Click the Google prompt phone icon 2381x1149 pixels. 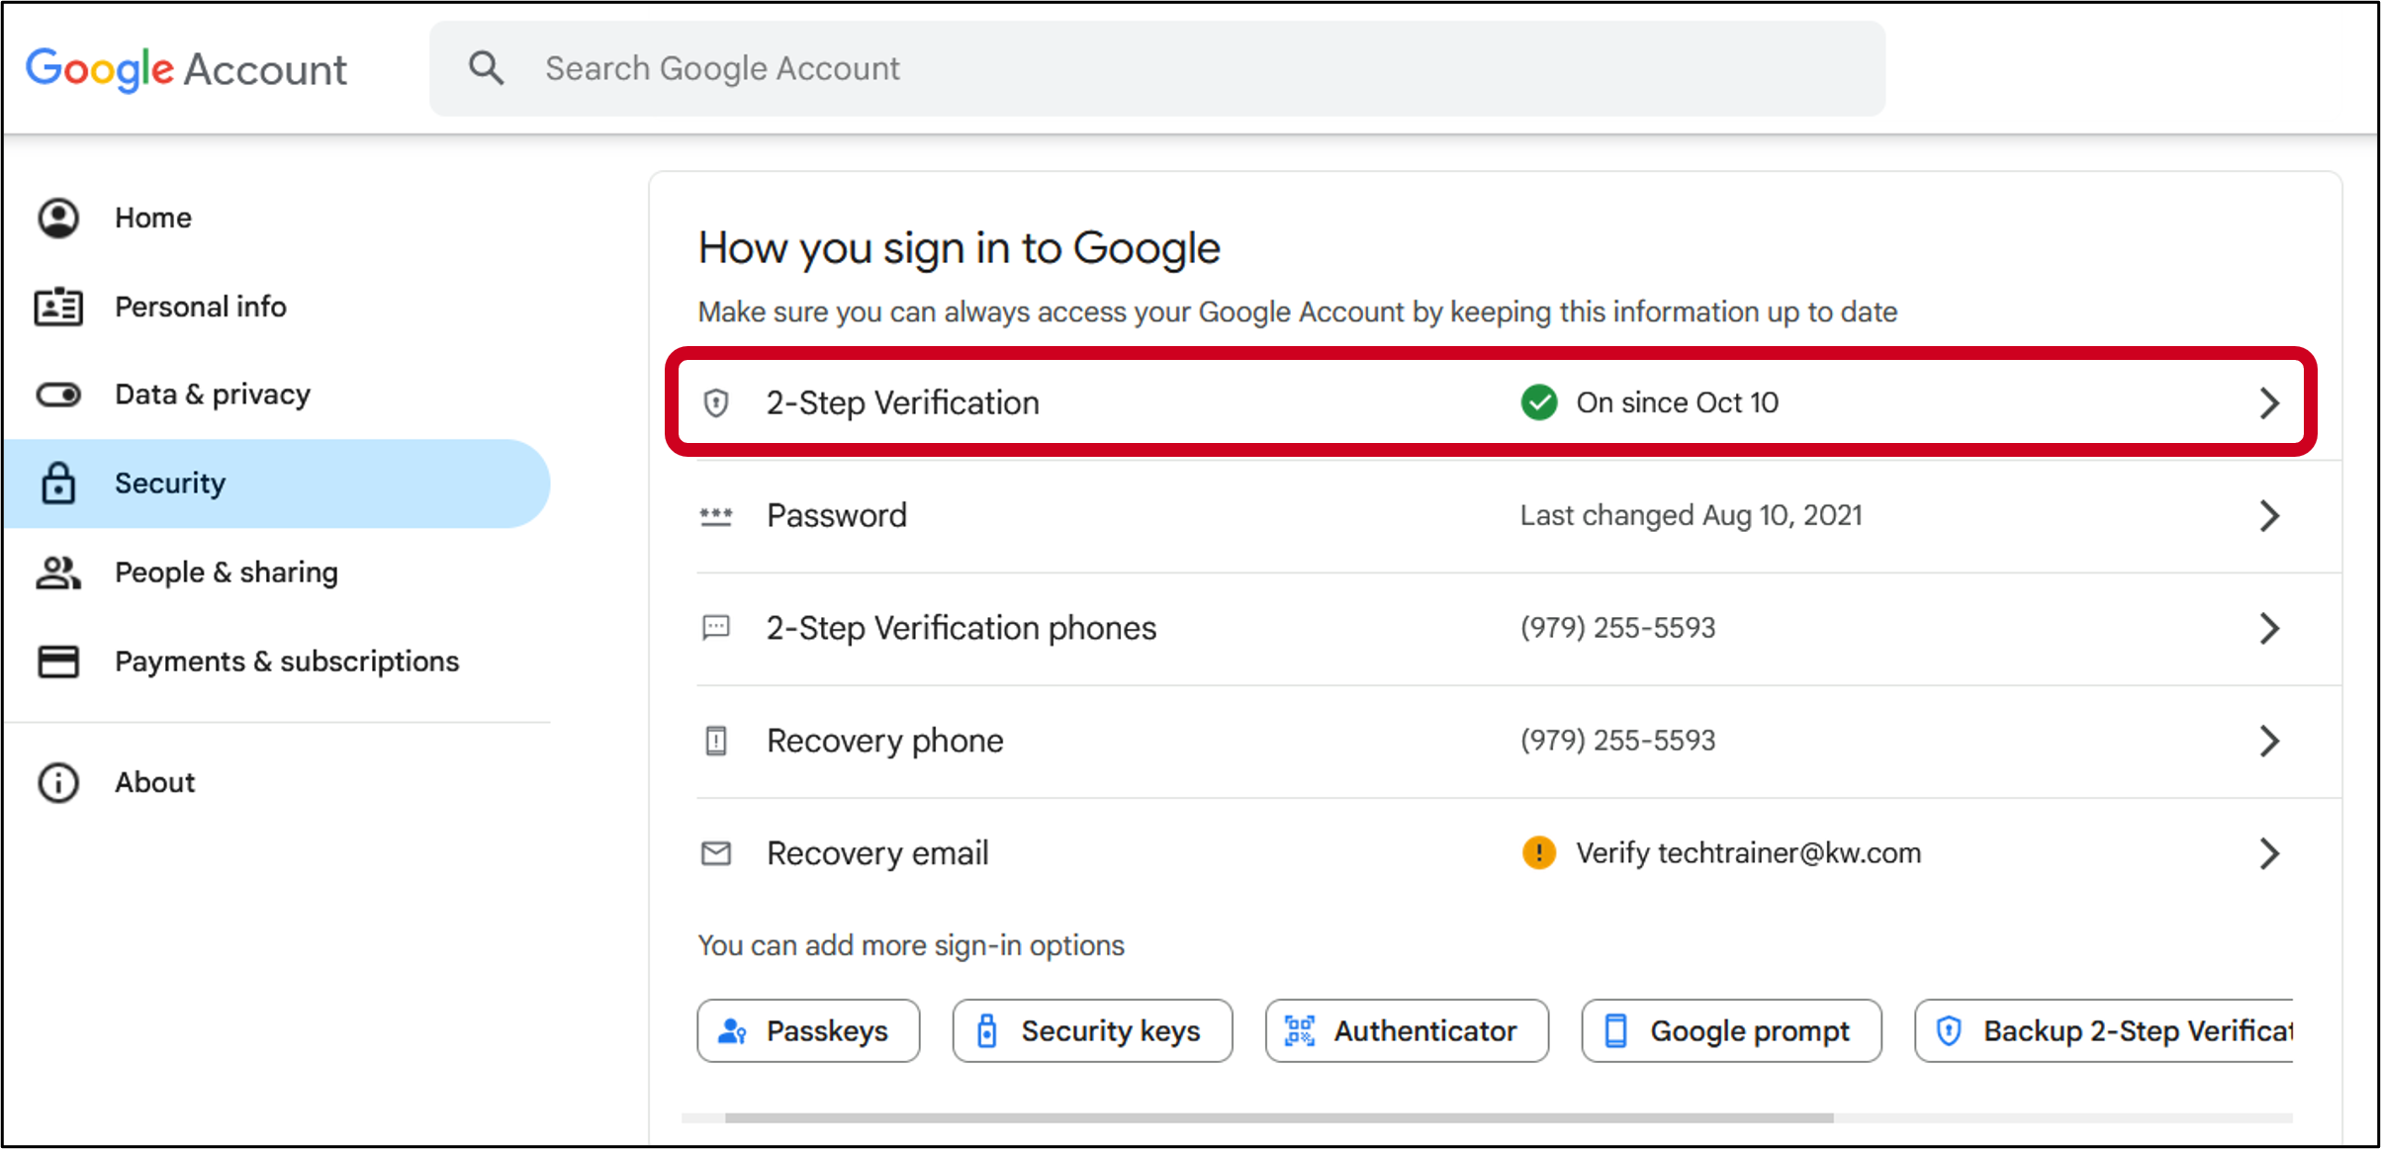[1615, 1031]
